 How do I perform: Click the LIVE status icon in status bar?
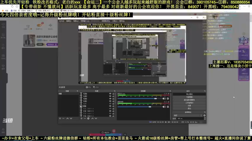click(x=151, y=122)
